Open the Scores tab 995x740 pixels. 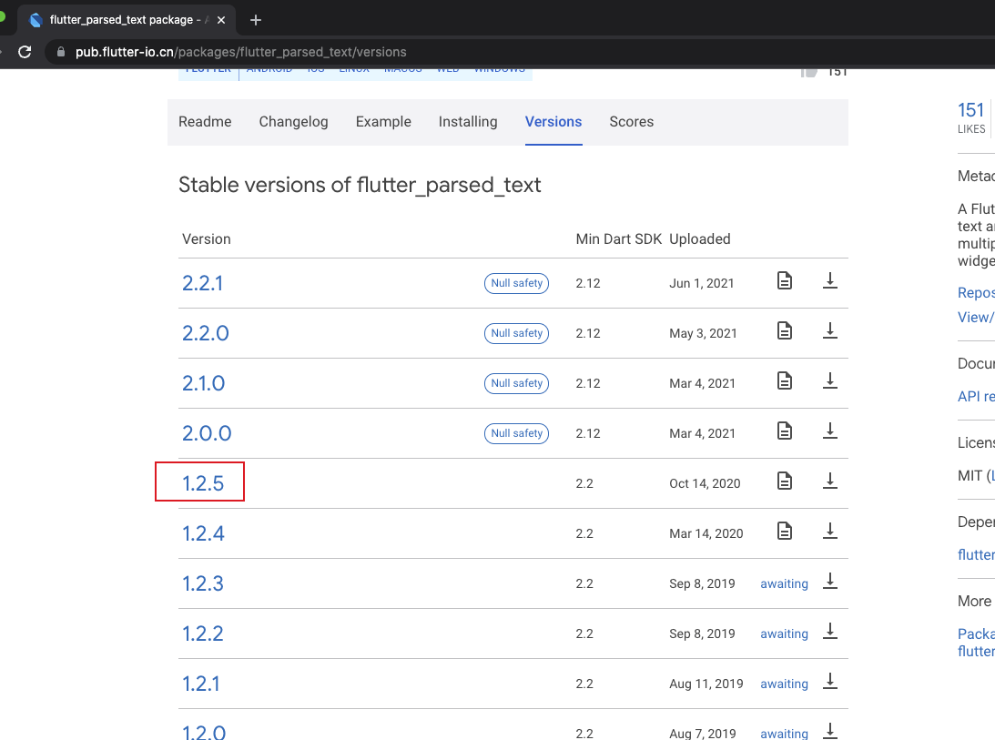pyautogui.click(x=632, y=122)
